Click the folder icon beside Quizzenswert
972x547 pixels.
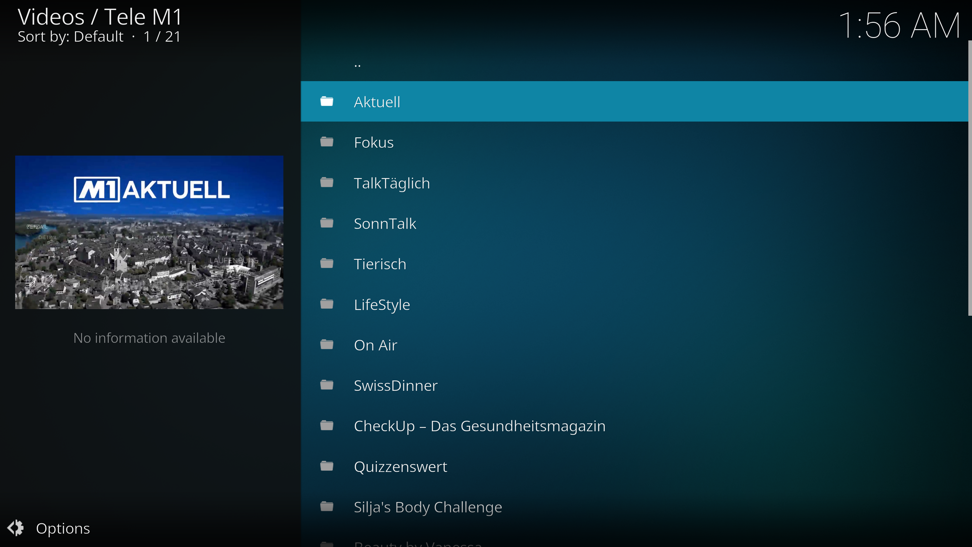(x=327, y=466)
